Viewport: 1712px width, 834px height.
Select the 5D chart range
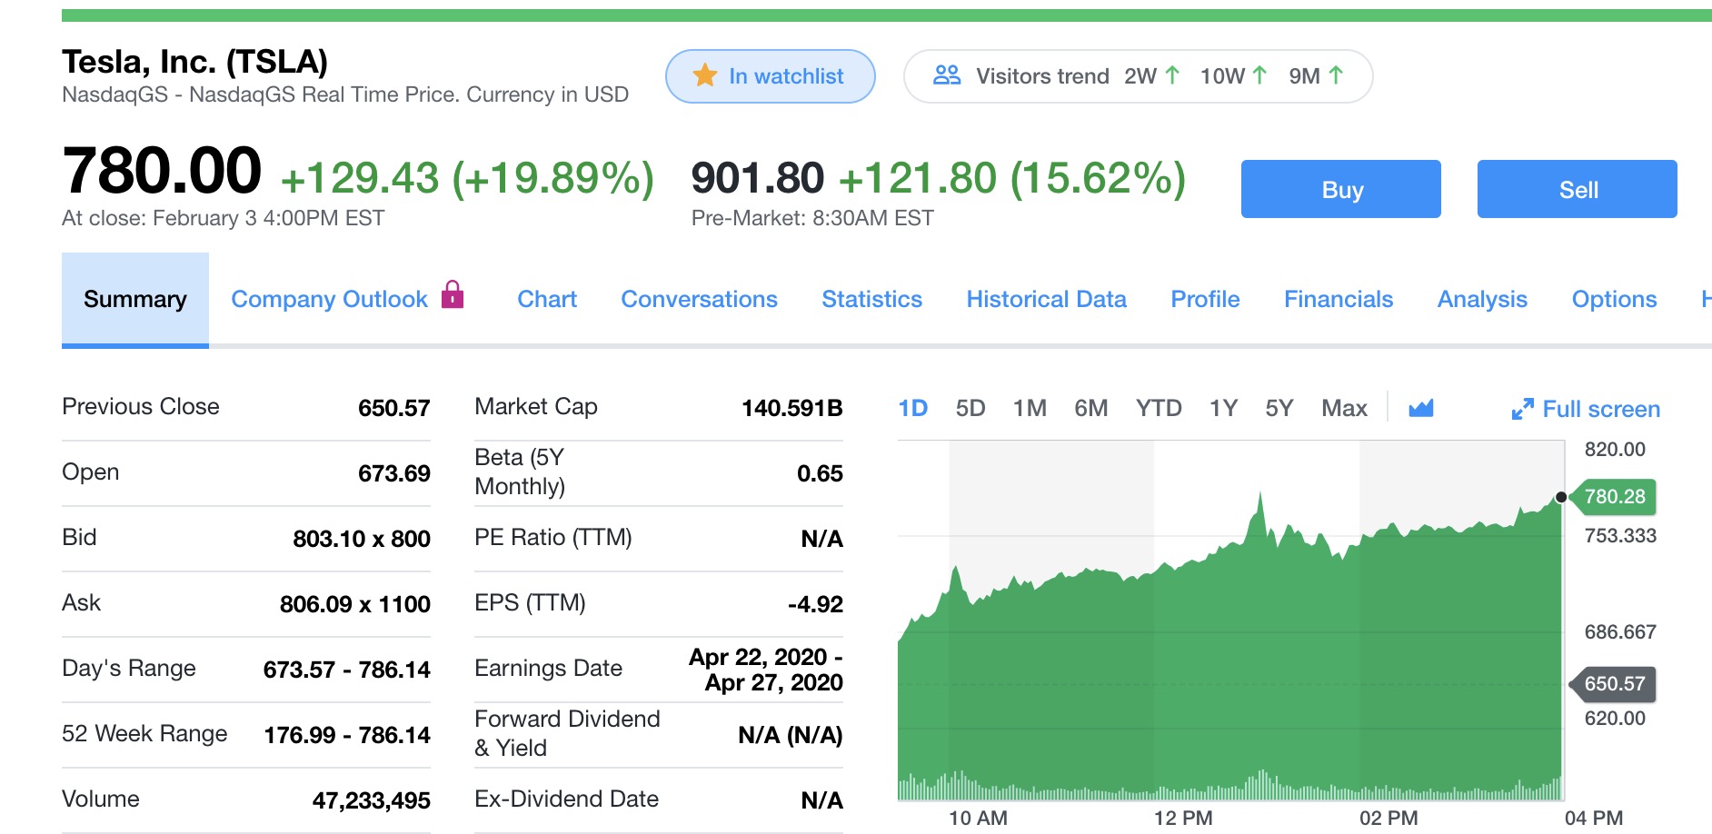point(970,408)
